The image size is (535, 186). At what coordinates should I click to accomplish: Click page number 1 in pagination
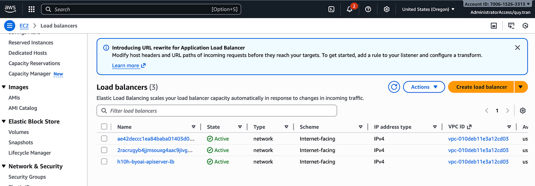point(497,111)
